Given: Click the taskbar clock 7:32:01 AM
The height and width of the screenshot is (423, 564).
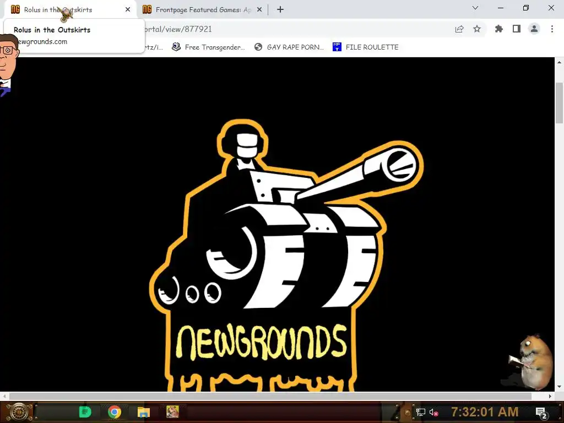Looking at the screenshot, I should pos(485,412).
